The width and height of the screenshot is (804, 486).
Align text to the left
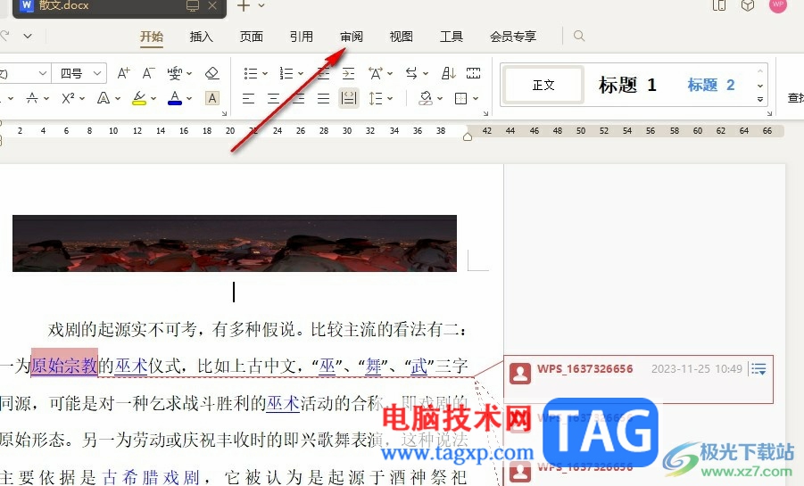click(249, 98)
